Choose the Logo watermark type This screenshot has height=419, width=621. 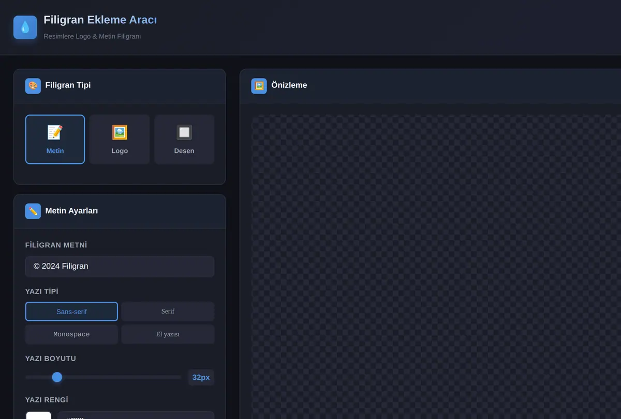(x=120, y=139)
